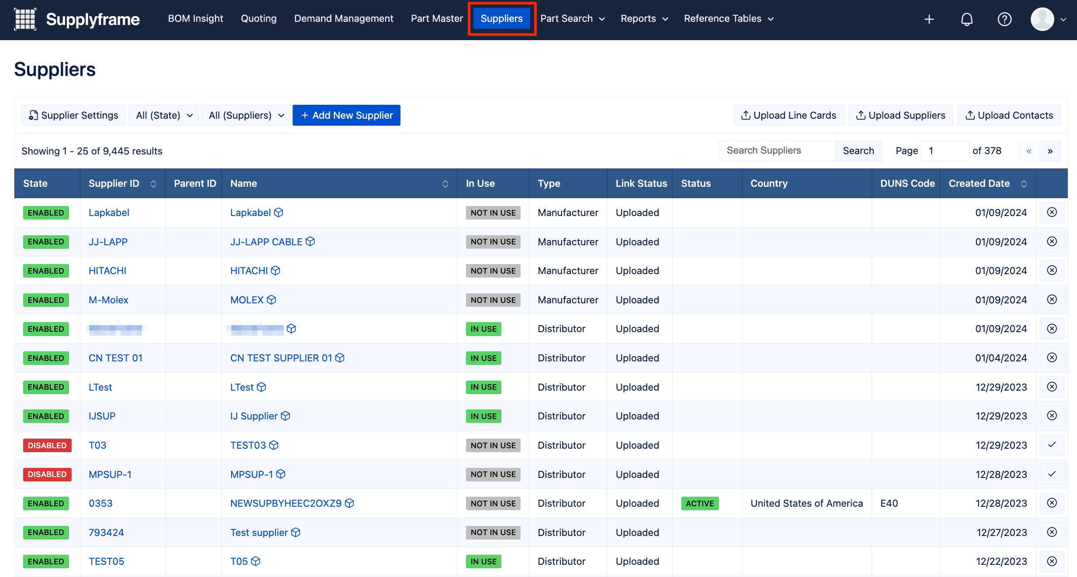Click Upload Suppliers button
The image size is (1077, 577).
[901, 115]
